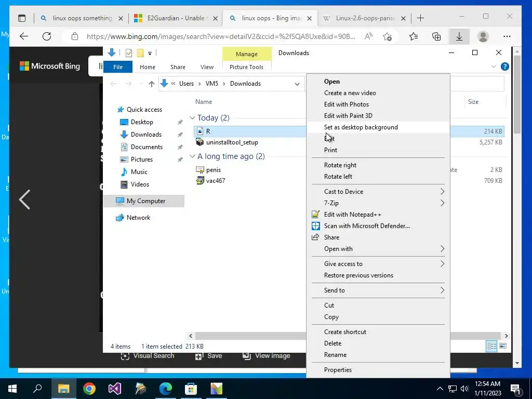Open Edge settings and more menu
Viewport: 532px width, 399px height.
[x=507, y=36]
